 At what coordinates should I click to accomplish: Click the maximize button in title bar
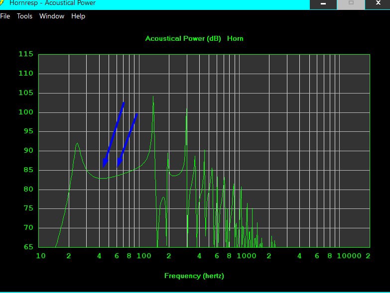pos(351,3)
